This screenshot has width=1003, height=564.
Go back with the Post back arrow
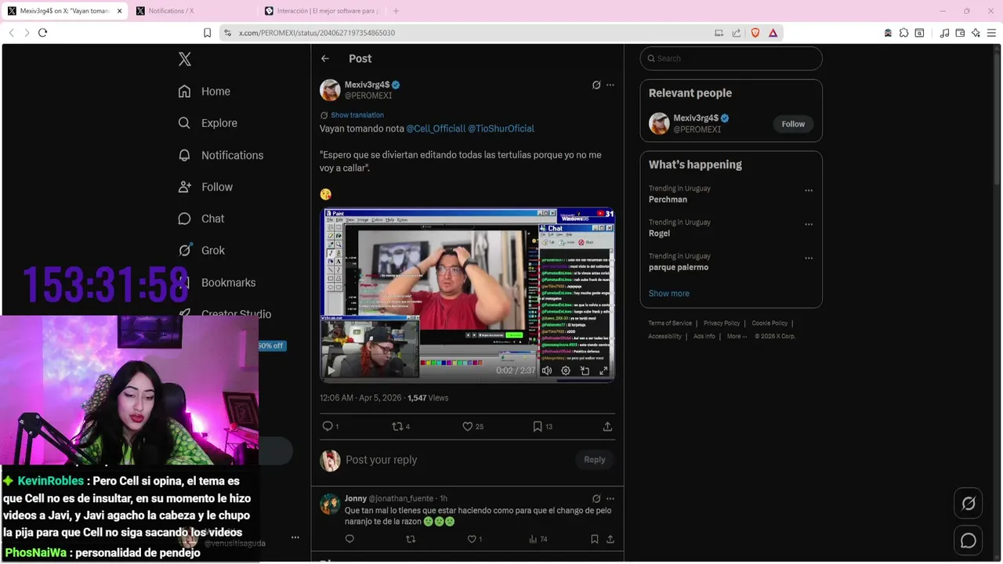[325, 59]
